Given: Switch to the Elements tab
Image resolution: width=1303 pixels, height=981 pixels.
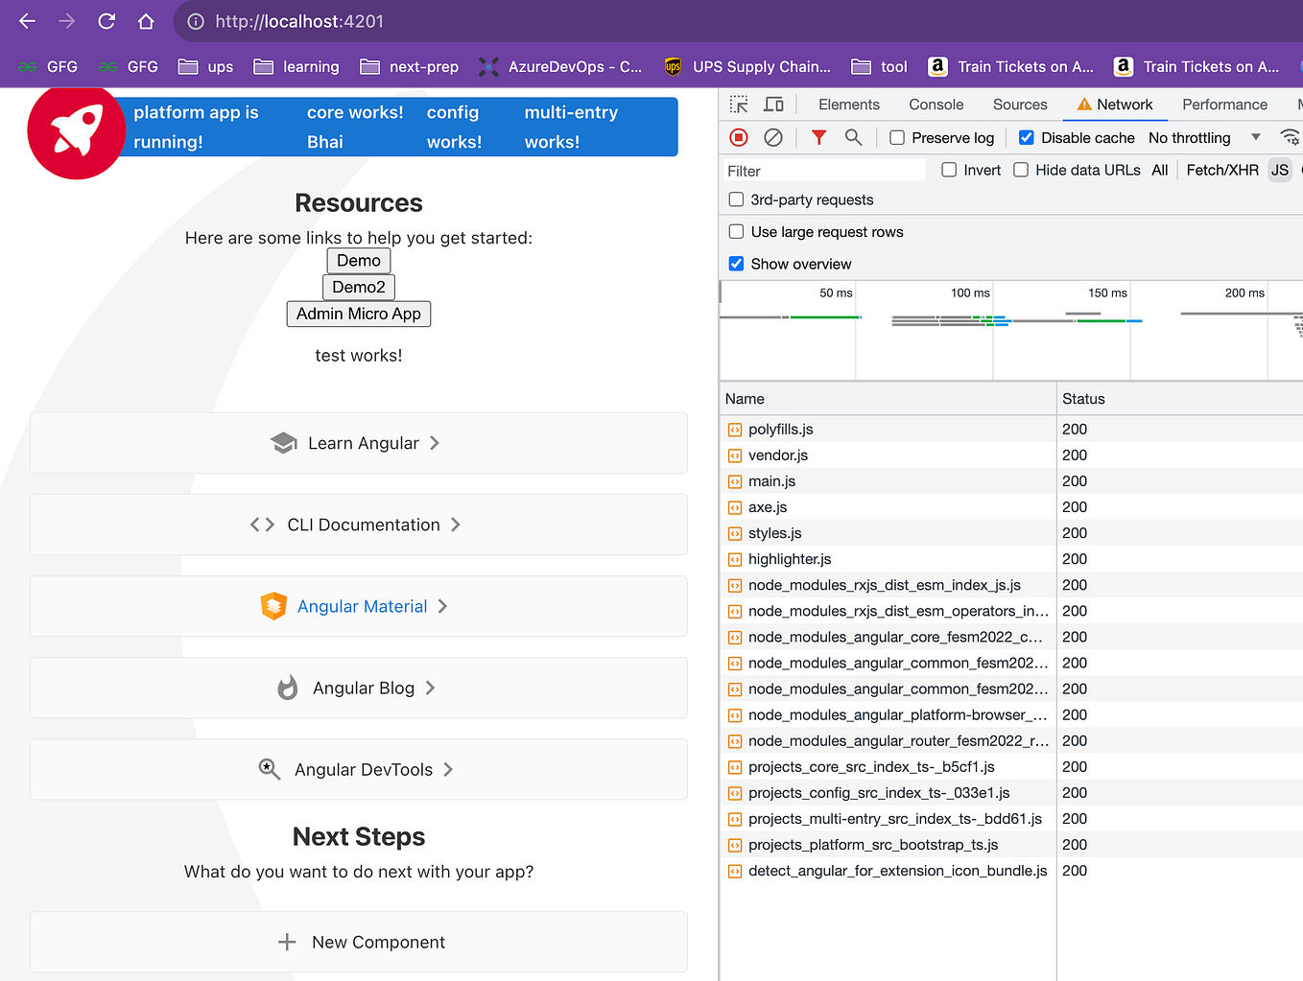Looking at the screenshot, I should [x=848, y=104].
